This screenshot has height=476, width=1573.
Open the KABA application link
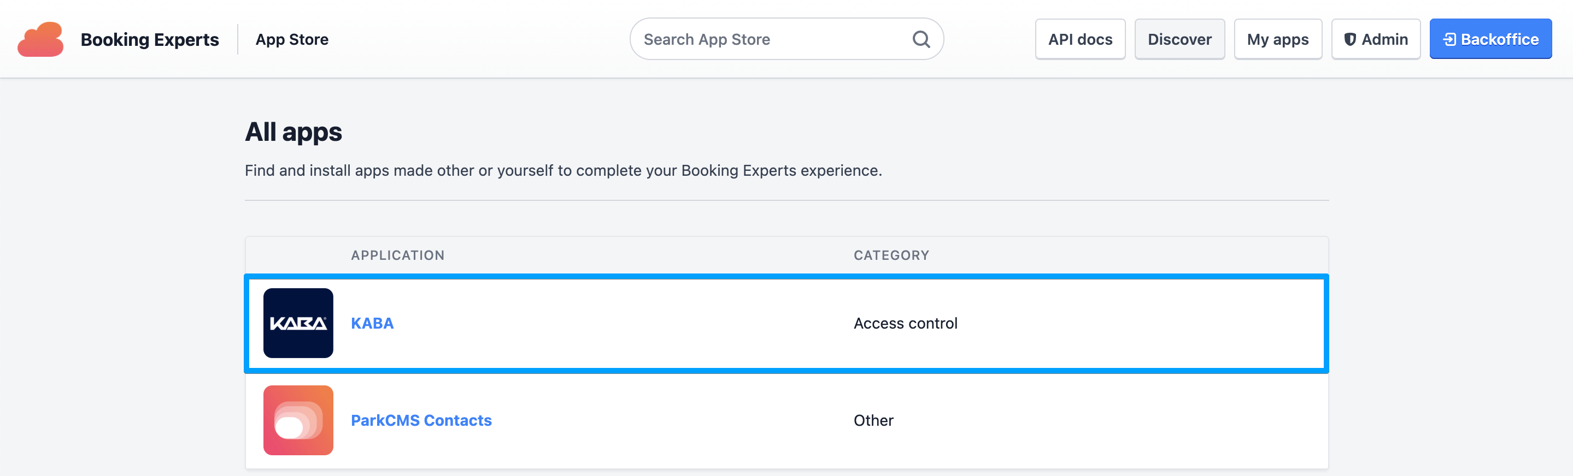pyautogui.click(x=372, y=324)
